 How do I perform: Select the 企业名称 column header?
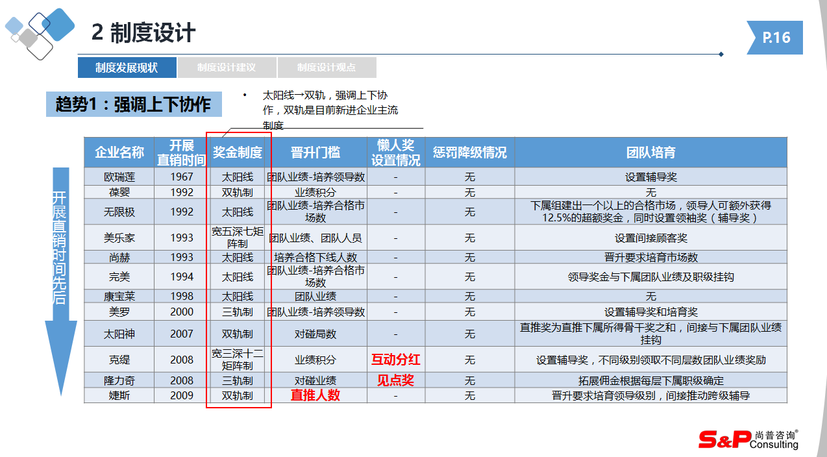pyautogui.click(x=119, y=153)
